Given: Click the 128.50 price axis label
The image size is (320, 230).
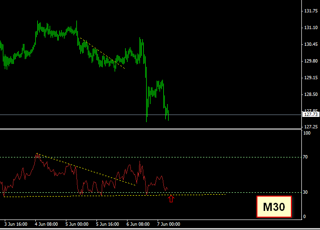Looking at the screenshot, I should [311, 94].
